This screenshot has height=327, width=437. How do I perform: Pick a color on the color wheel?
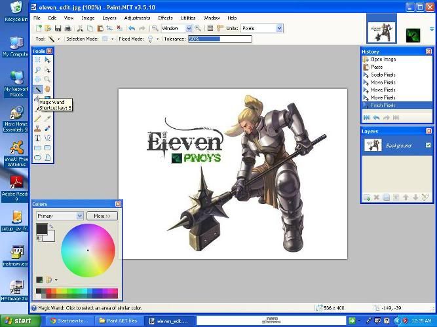point(88,250)
